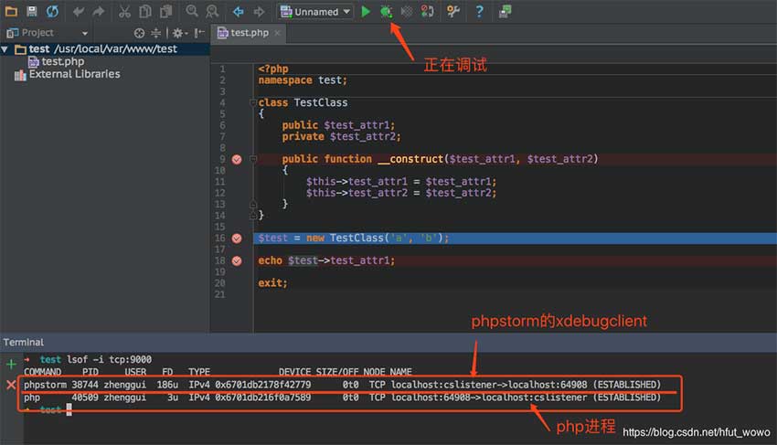Close terminal session with red X icon
Screen dimensions: 777x445
click(x=11, y=385)
